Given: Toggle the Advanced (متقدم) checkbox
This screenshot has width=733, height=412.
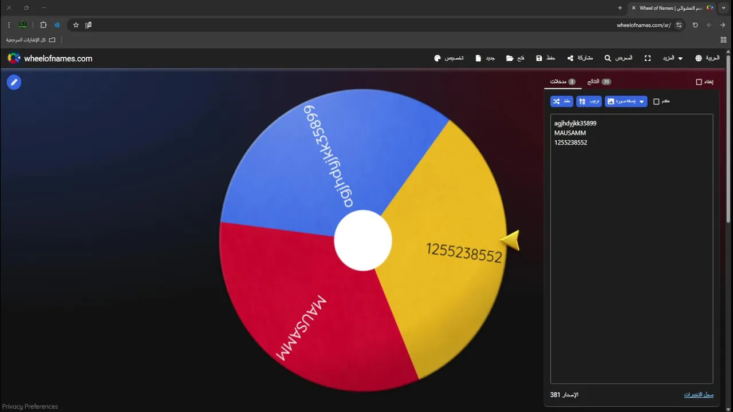Looking at the screenshot, I should [656, 101].
